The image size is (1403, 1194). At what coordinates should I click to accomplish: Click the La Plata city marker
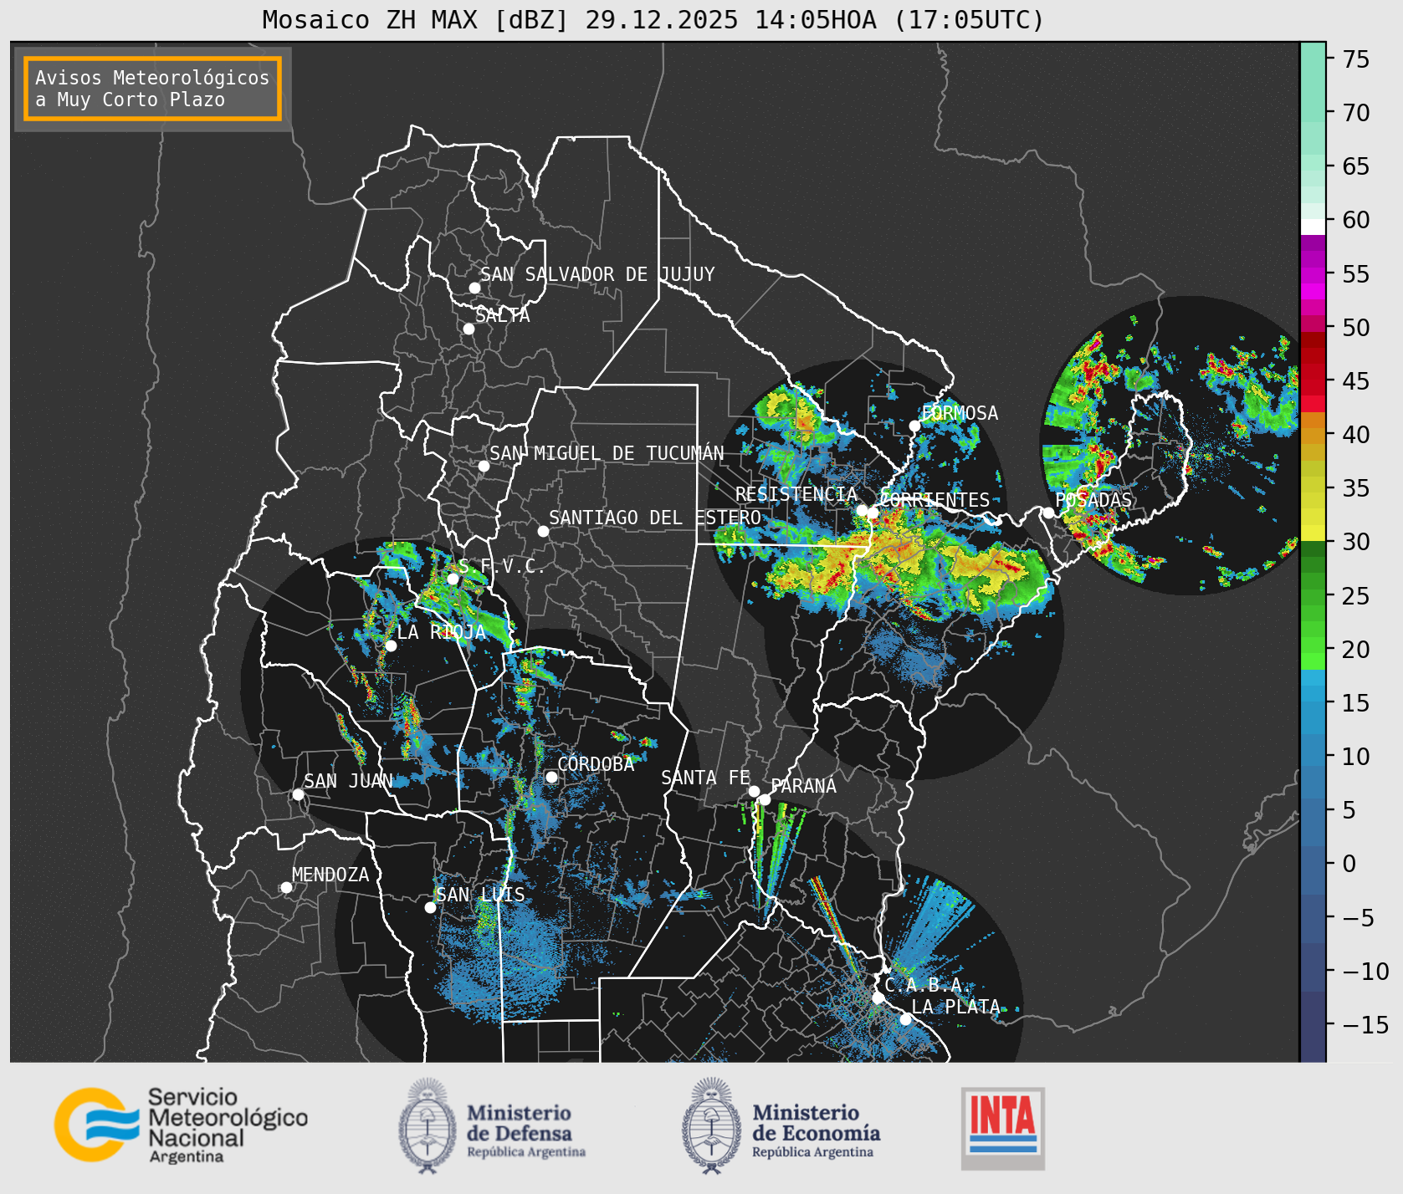click(x=905, y=1019)
